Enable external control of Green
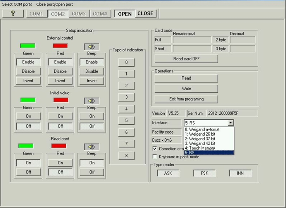This screenshot has width=286, height=208. tap(28, 62)
